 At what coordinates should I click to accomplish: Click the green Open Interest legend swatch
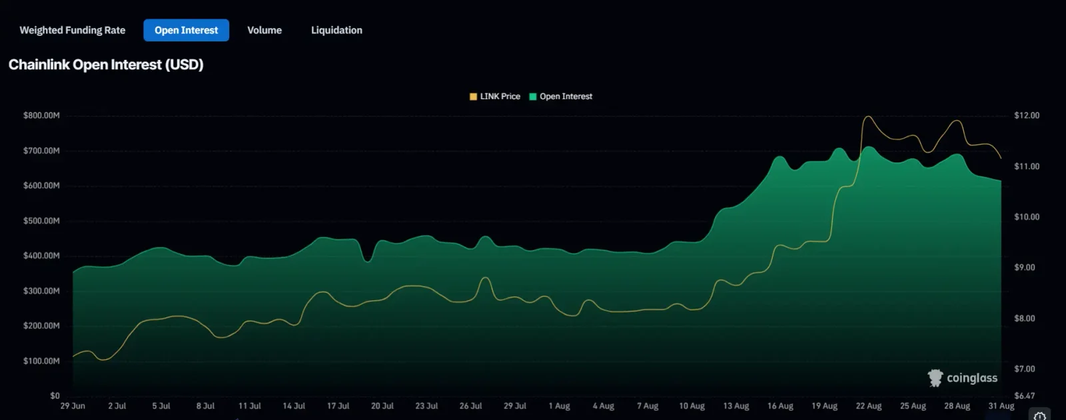tap(533, 97)
